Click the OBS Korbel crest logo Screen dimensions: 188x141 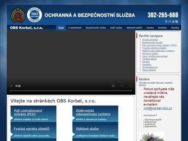[x=18, y=15]
